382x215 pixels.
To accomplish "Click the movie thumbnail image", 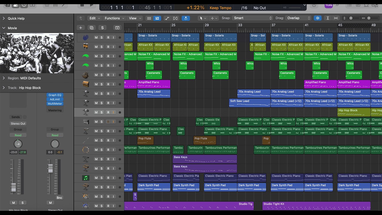I will coord(37,53).
